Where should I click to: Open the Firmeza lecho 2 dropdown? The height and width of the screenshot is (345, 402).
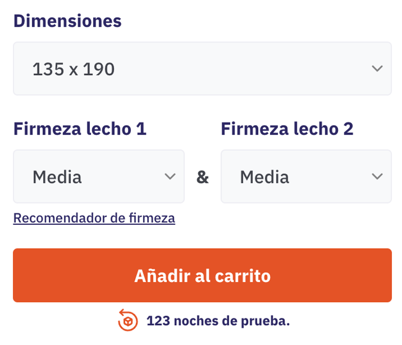pyautogui.click(x=306, y=176)
